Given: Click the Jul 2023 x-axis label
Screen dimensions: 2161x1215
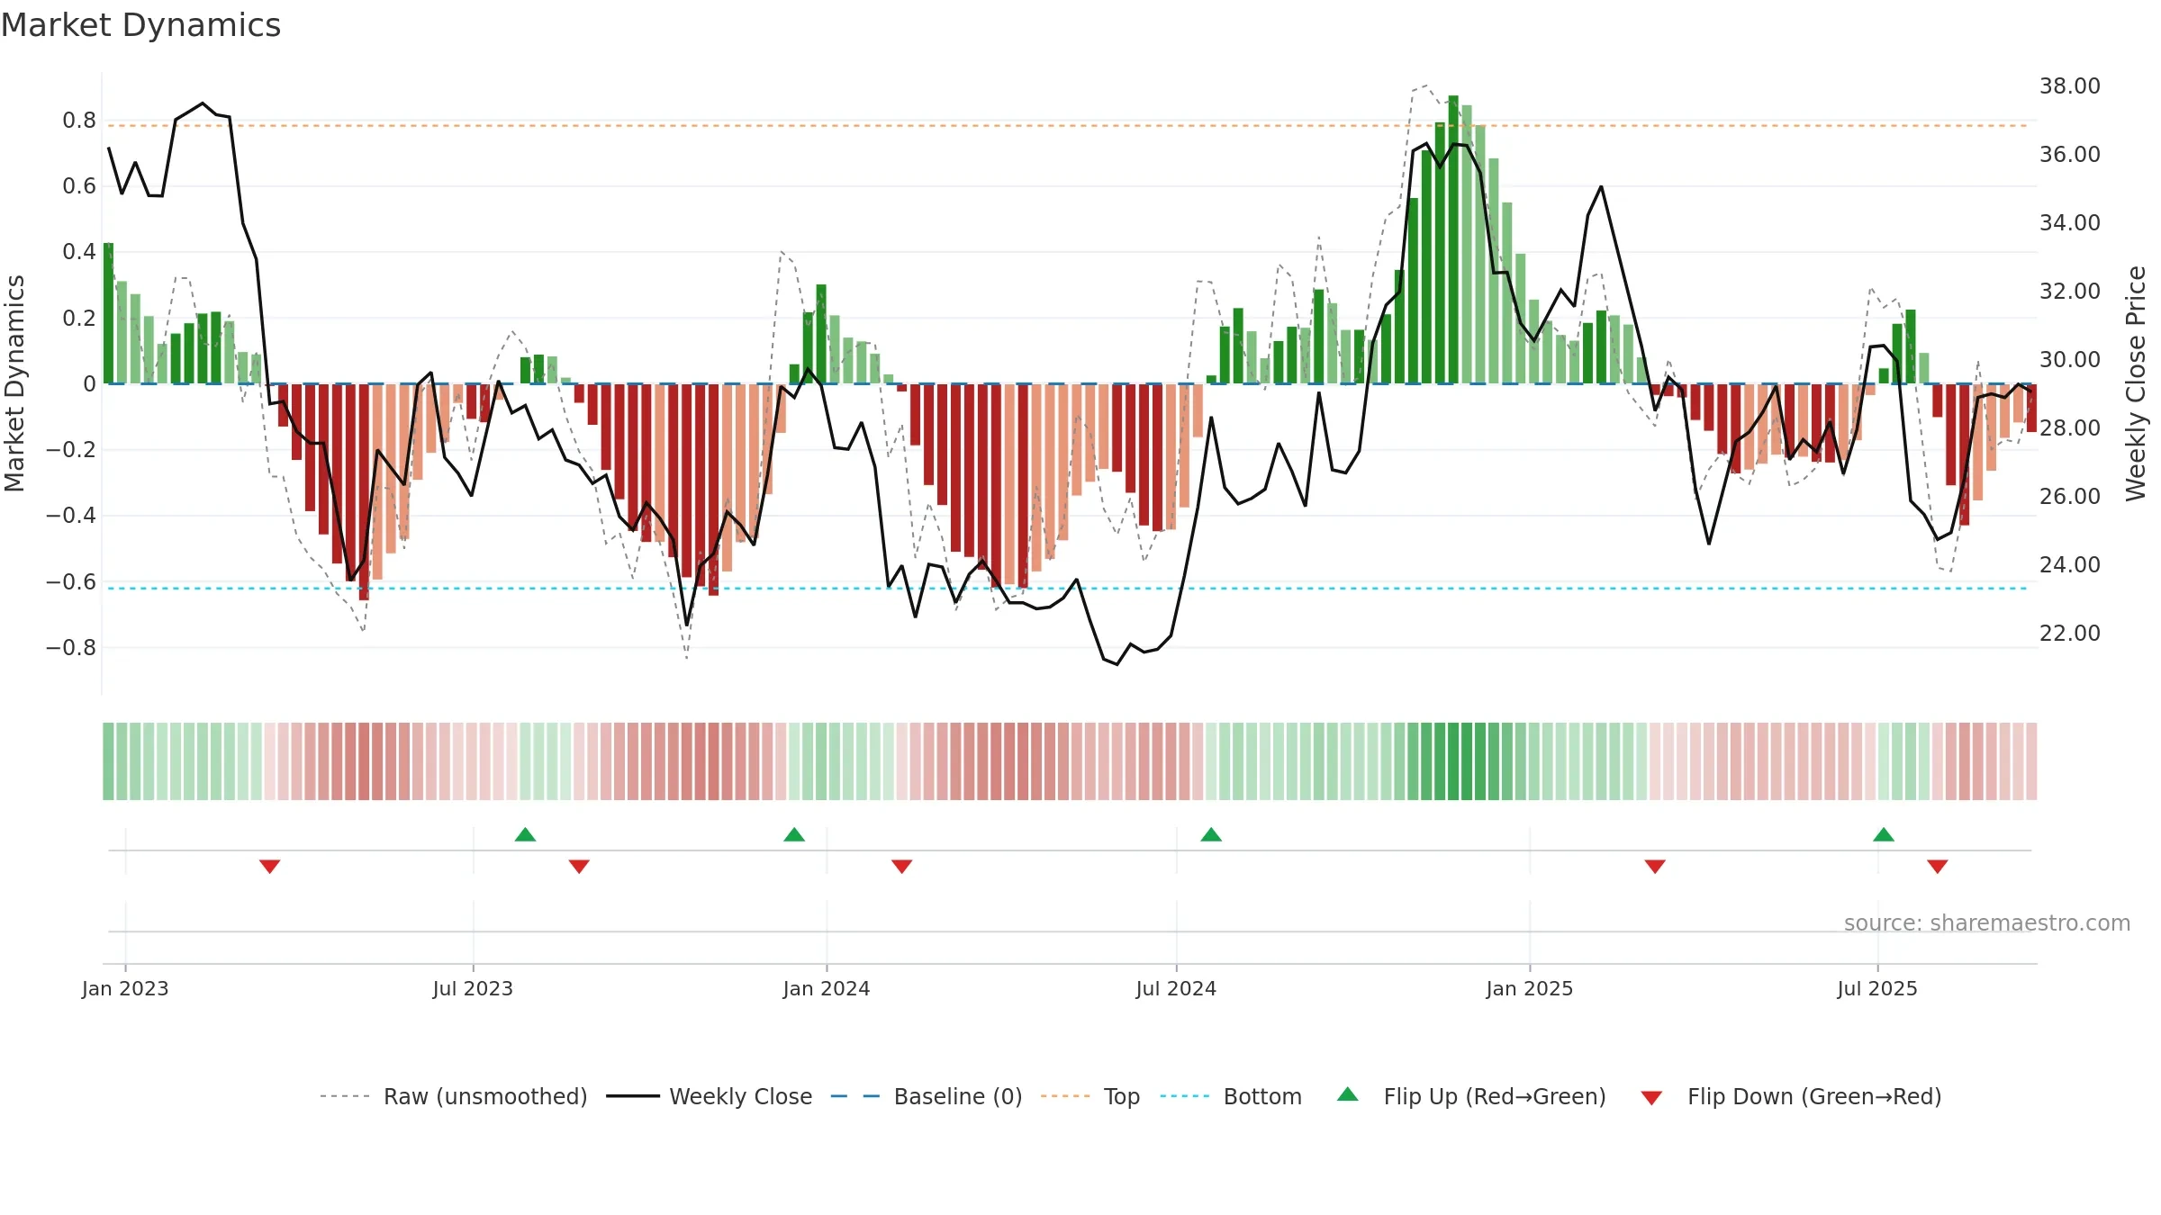Looking at the screenshot, I should tap(473, 988).
